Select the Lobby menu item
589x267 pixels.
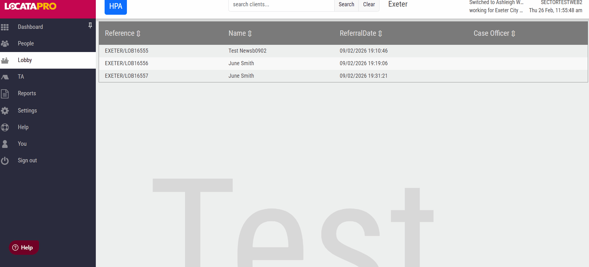point(48,60)
